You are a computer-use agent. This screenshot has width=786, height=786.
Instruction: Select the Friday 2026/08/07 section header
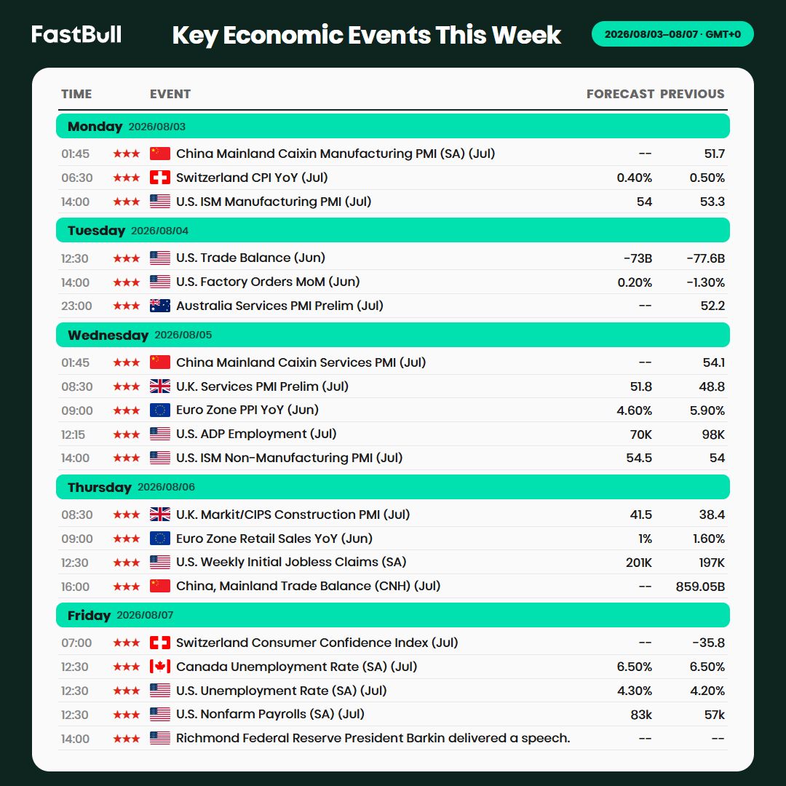pos(392,615)
